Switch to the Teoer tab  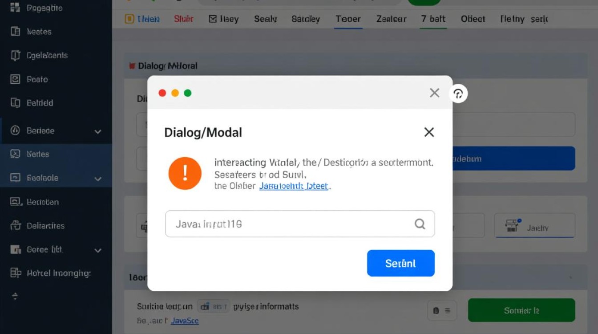coord(348,19)
